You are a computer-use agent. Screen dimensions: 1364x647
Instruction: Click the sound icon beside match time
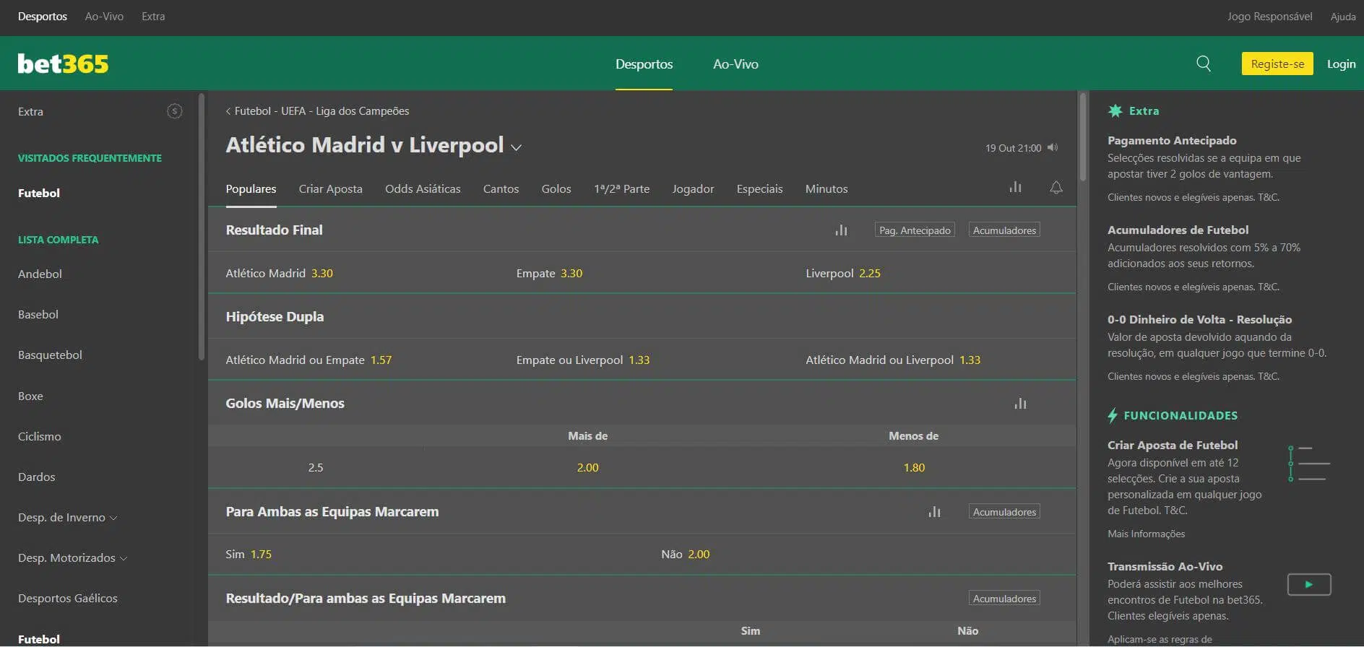[x=1053, y=147]
